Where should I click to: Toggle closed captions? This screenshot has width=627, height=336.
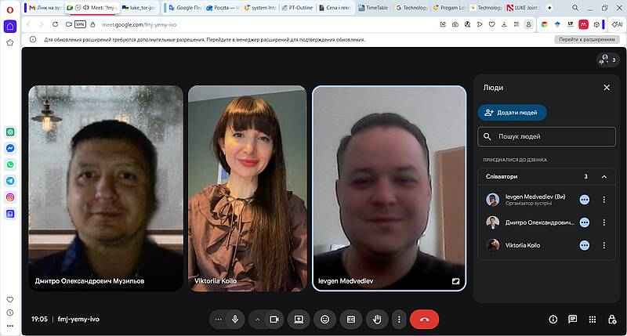pyautogui.click(x=351, y=320)
